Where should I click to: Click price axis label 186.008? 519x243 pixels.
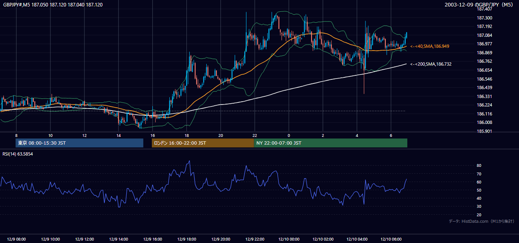tap(485, 122)
